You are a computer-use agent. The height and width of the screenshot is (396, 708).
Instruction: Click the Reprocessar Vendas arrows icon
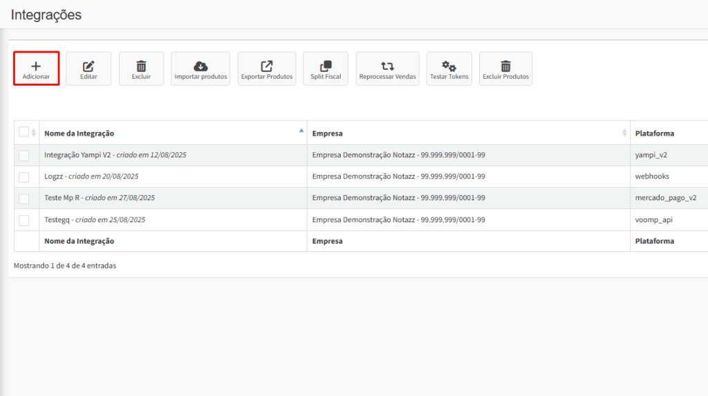(x=387, y=66)
